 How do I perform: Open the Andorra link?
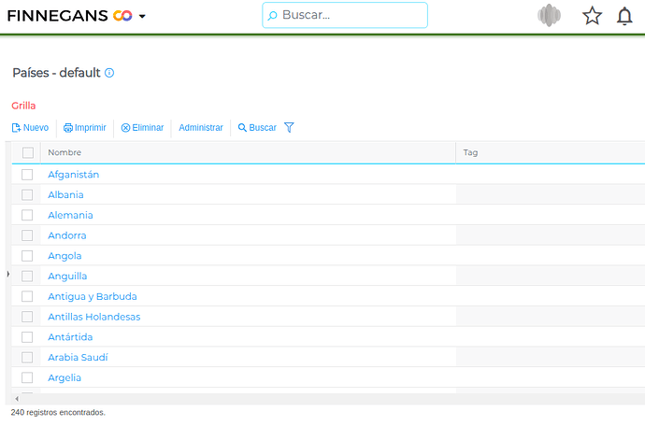tap(67, 235)
